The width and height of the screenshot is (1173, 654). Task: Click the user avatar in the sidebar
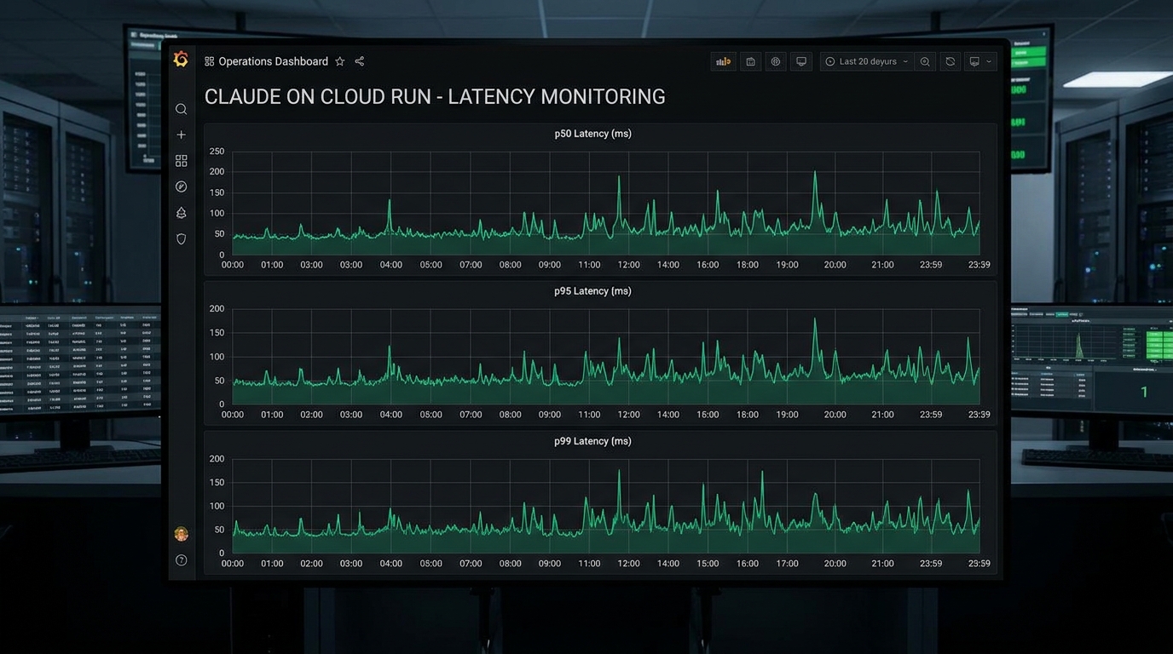[181, 534]
